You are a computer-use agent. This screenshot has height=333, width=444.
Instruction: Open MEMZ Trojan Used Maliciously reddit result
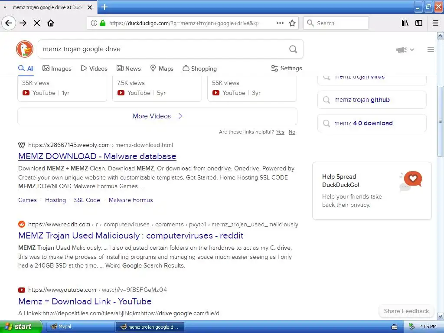pos(131,235)
